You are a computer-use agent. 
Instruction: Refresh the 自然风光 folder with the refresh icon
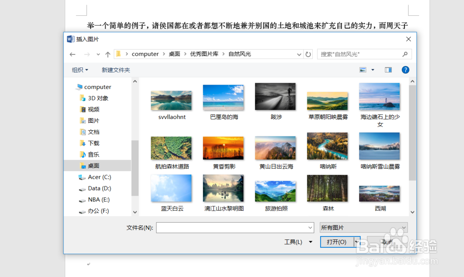coord(309,54)
